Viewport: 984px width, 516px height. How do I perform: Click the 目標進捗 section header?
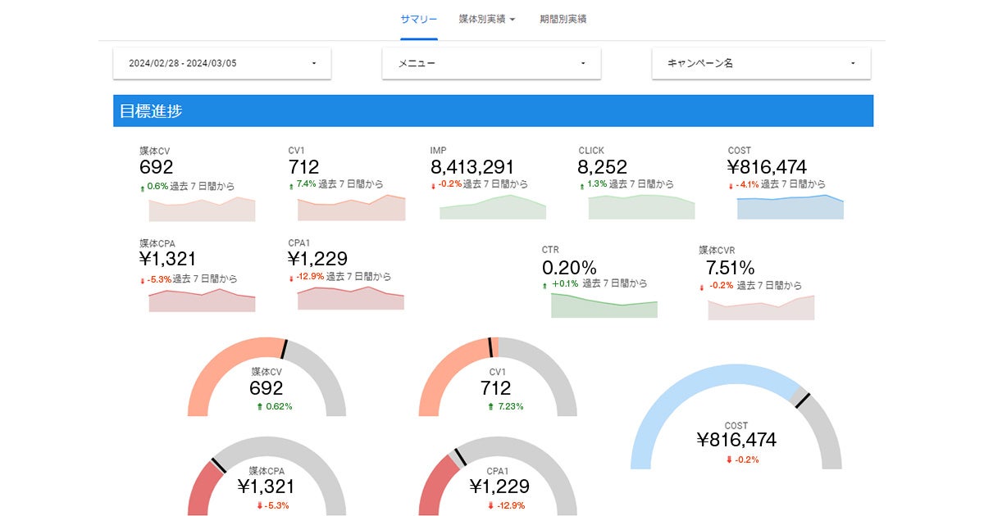coord(493,111)
